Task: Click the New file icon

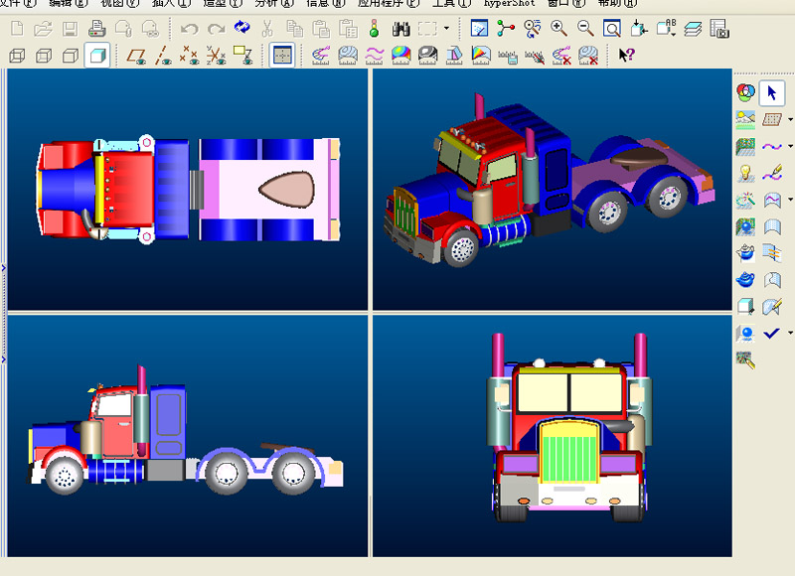Action: pyautogui.click(x=17, y=29)
